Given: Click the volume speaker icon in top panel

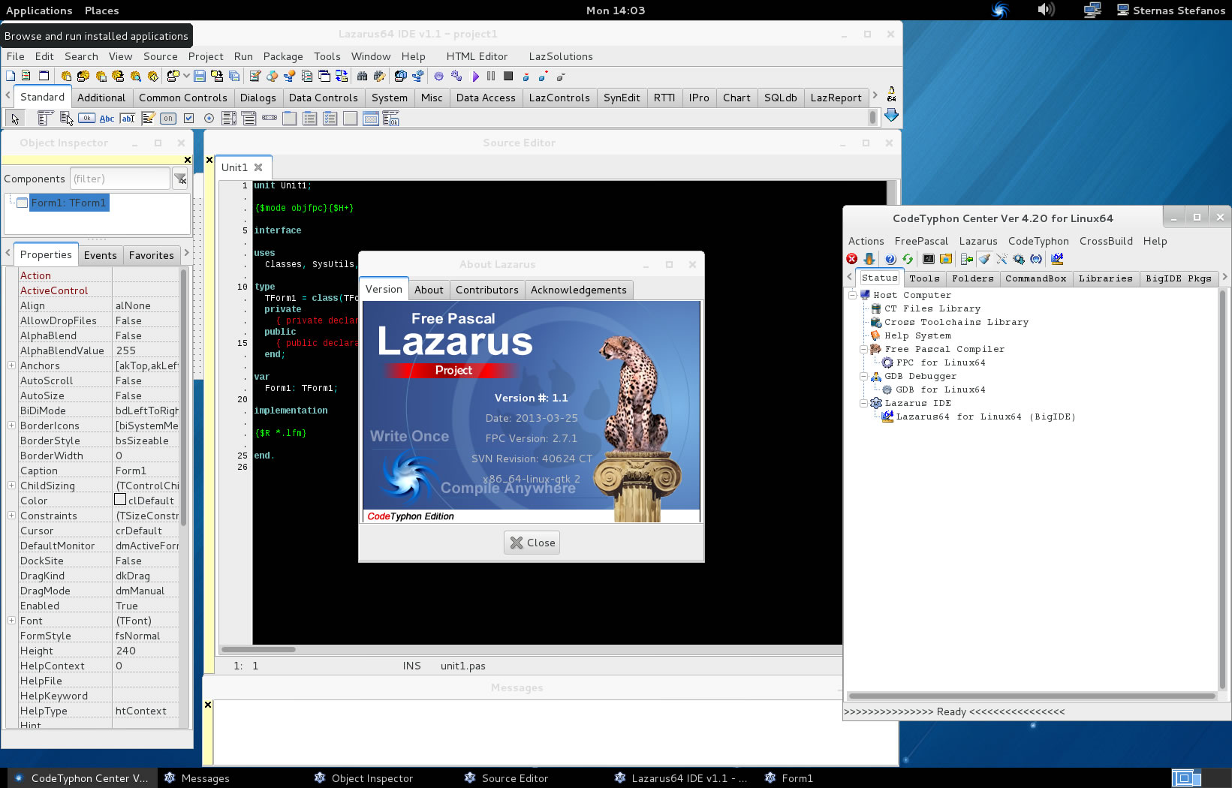Looking at the screenshot, I should 1046,10.
